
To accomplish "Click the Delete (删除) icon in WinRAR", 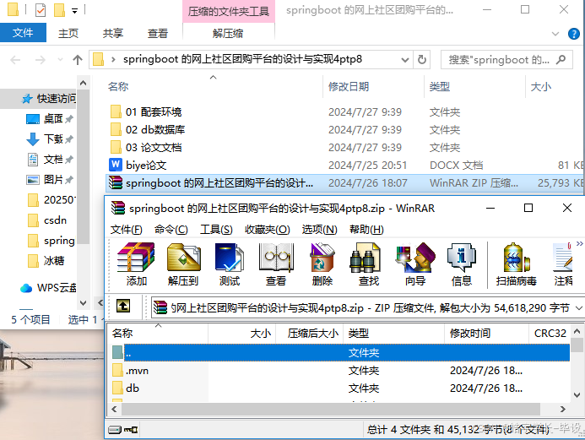I will click(x=322, y=263).
